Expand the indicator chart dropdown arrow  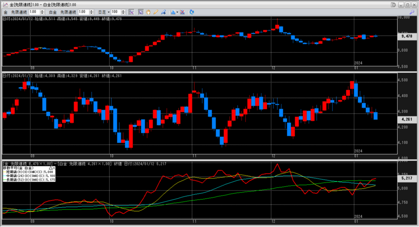[178, 12]
